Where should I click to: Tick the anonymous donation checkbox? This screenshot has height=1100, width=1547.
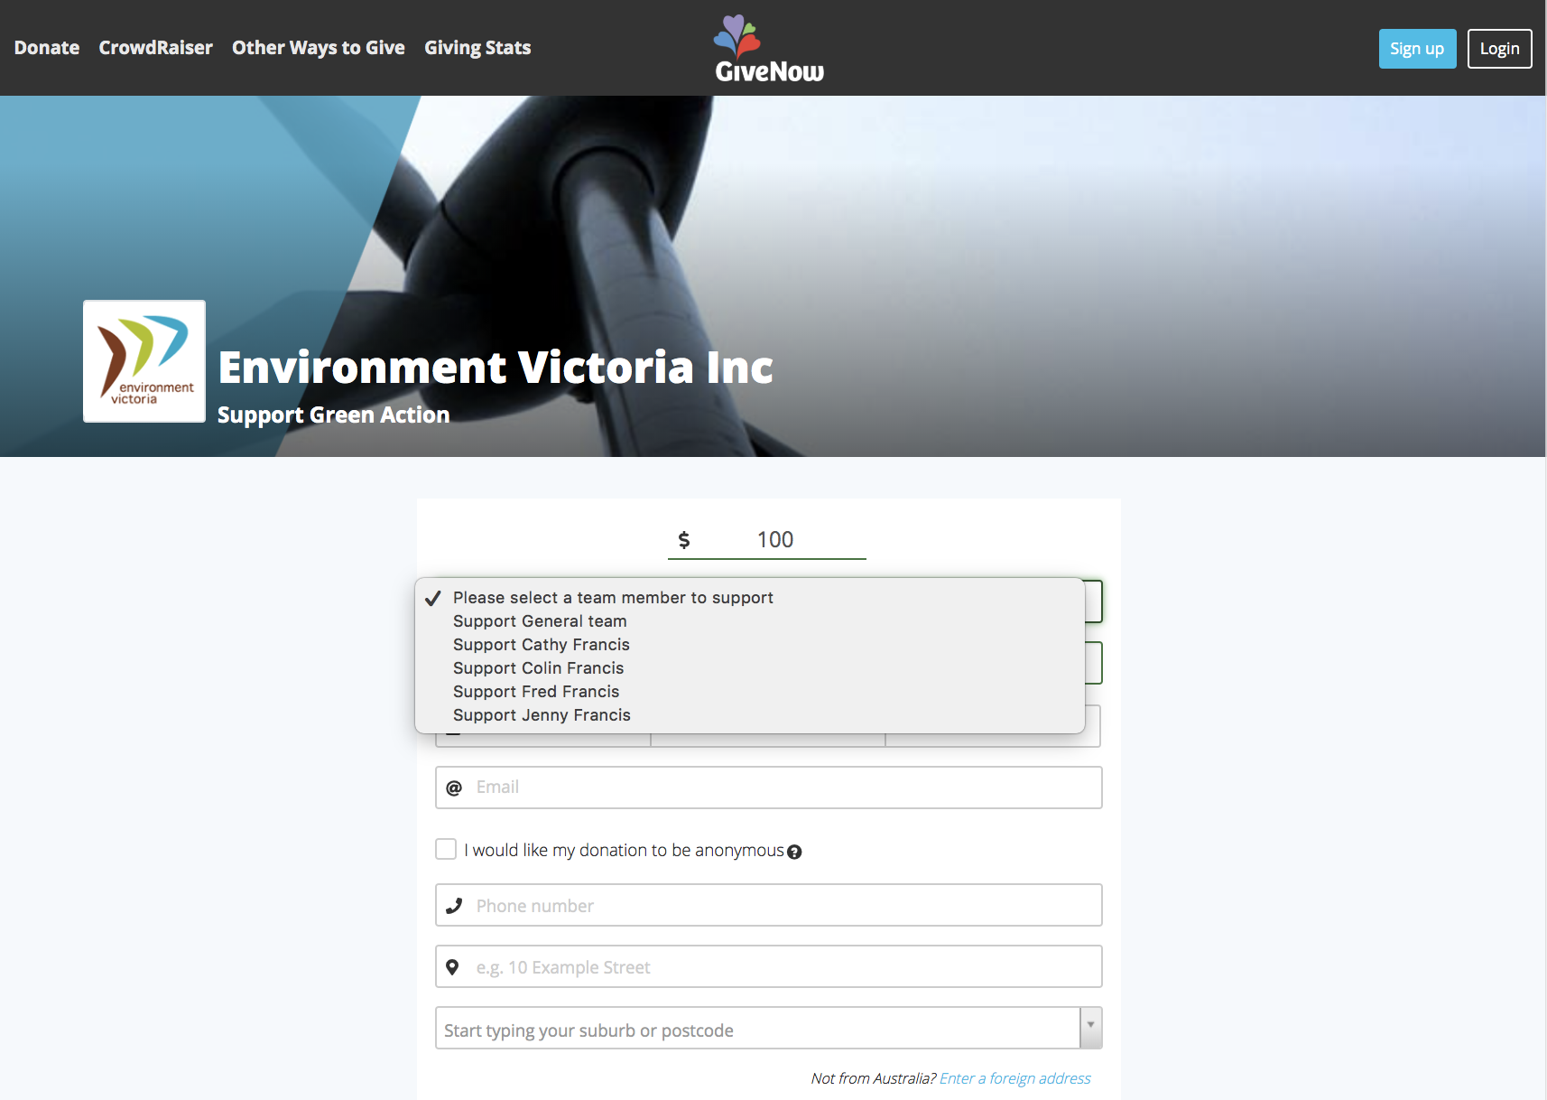pos(446,849)
